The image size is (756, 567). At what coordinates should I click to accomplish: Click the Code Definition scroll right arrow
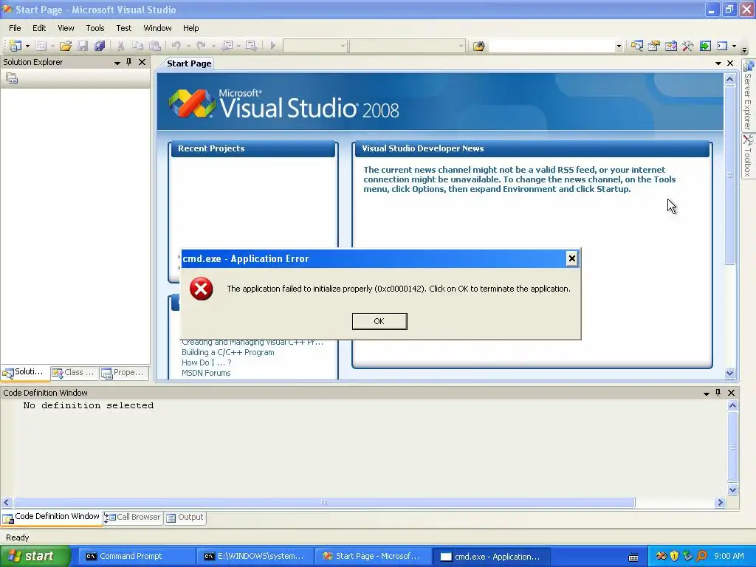pyautogui.click(x=720, y=502)
